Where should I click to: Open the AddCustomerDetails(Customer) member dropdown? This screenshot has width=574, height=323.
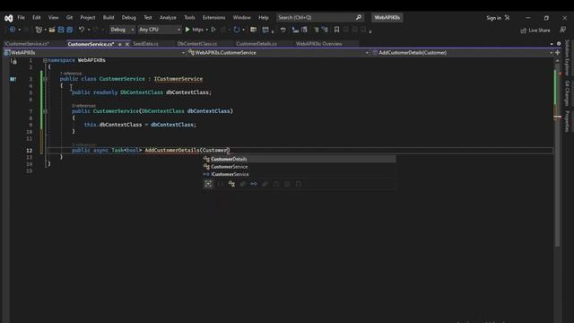(x=463, y=53)
